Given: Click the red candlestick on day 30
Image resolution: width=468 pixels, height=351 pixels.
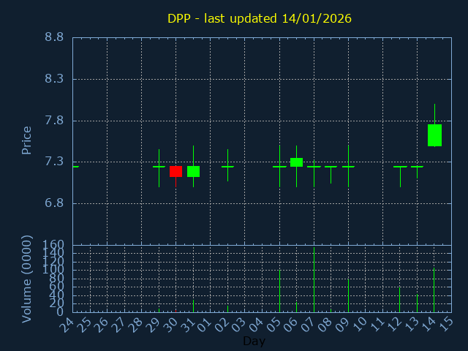Looking at the screenshot, I should click(175, 171).
